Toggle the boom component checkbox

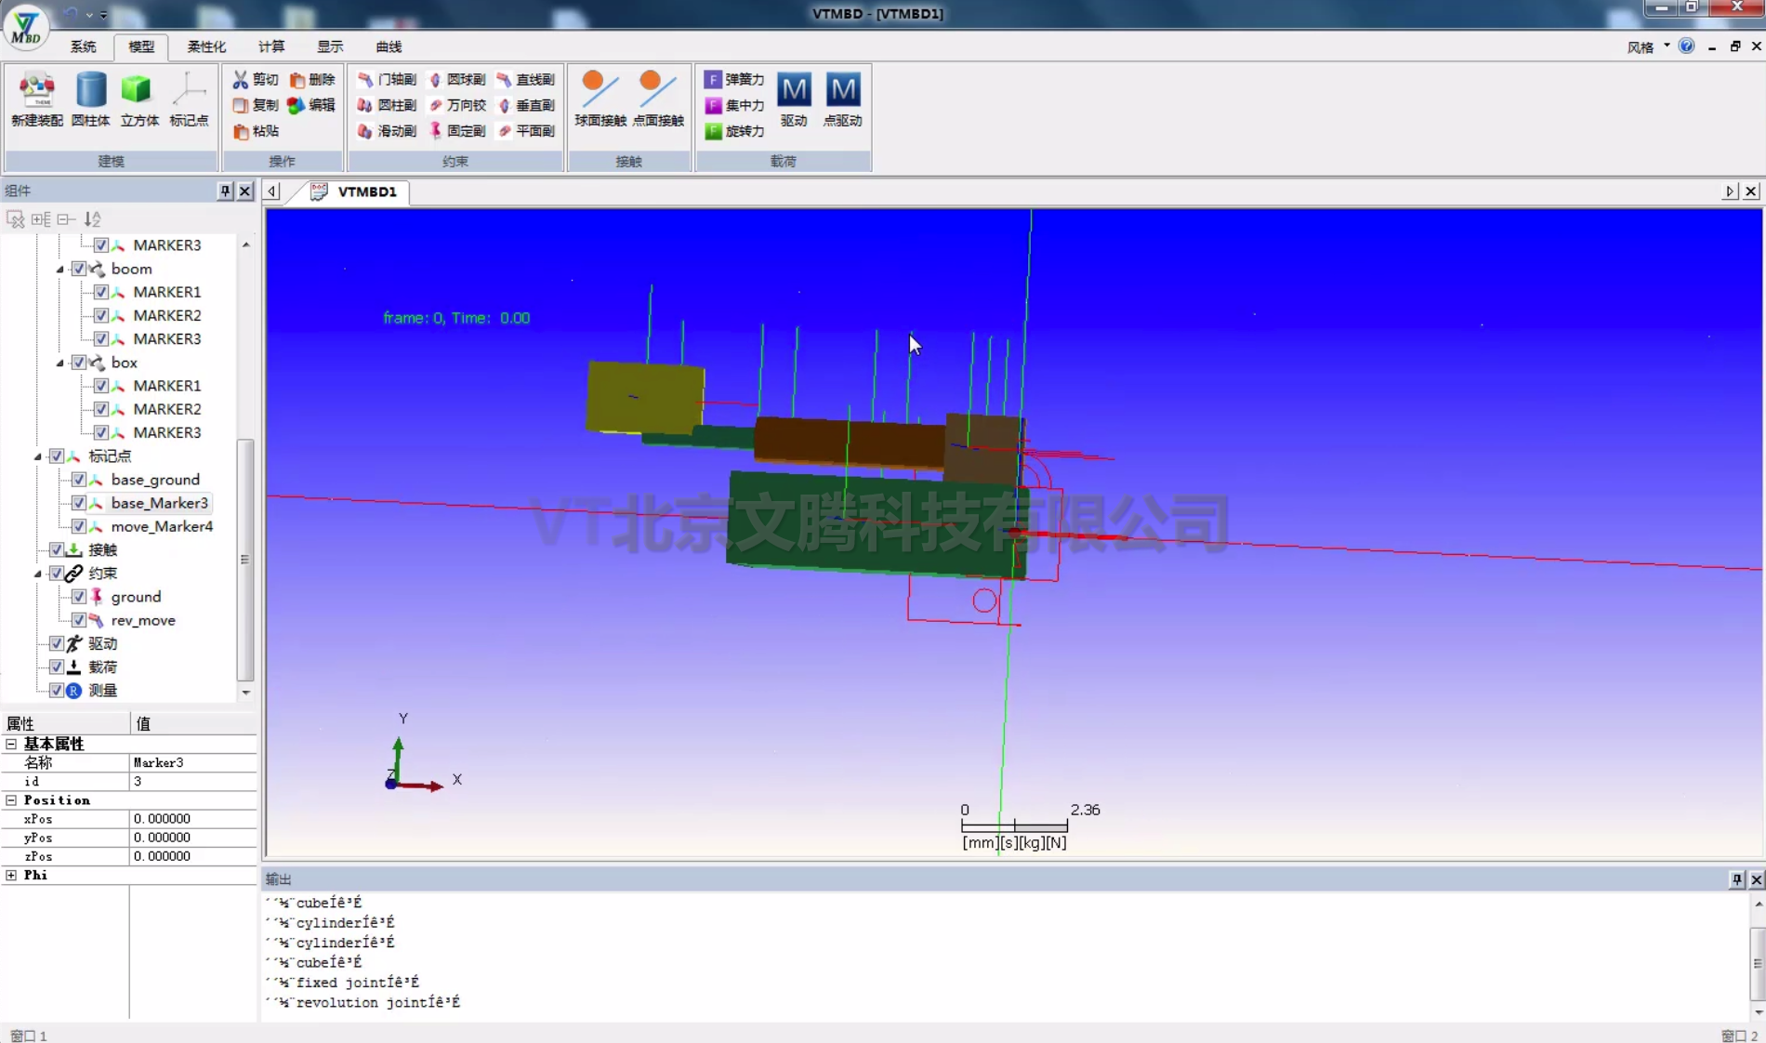(x=79, y=269)
